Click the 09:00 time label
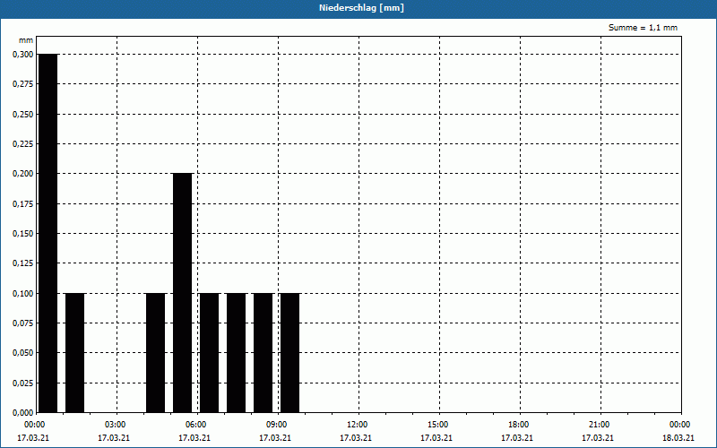Viewport: 717px width, 448px height. pos(277,425)
